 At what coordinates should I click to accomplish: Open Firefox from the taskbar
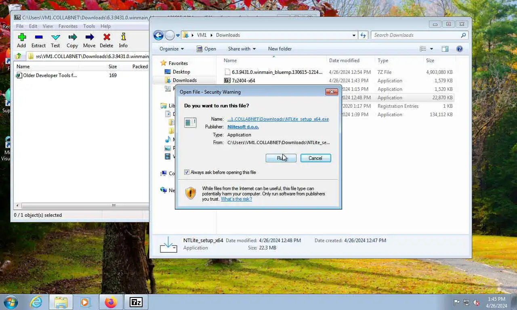click(x=111, y=302)
